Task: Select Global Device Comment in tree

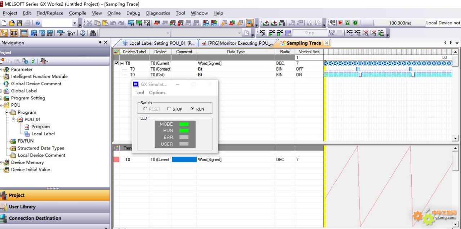Action: click(36, 84)
